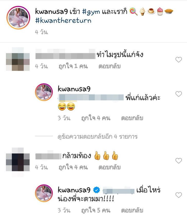187x220 pixels.
Task: Like the "กล้ามท้อง" comment with heart icon
Action: [179, 161]
